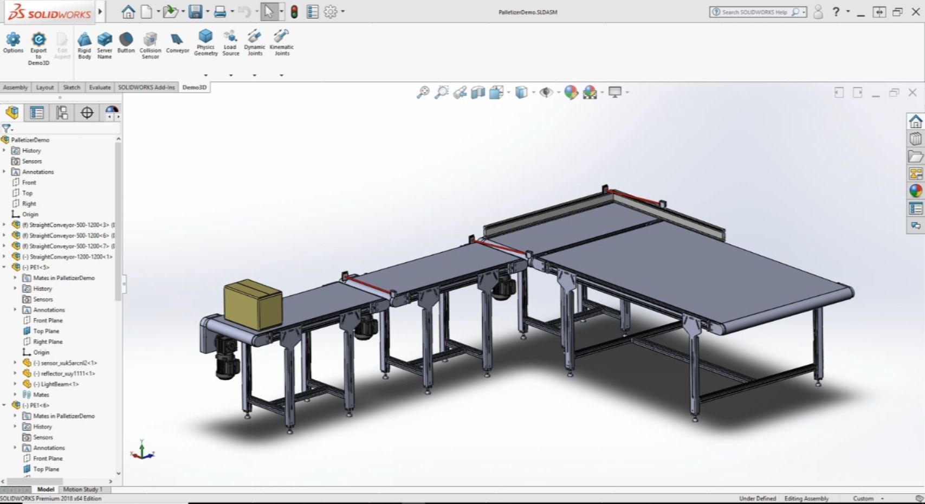The image size is (925, 504).
Task: Select the Collision Sensor tool
Action: [150, 46]
